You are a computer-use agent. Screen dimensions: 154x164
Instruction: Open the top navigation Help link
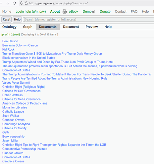[x=145, y=12]
